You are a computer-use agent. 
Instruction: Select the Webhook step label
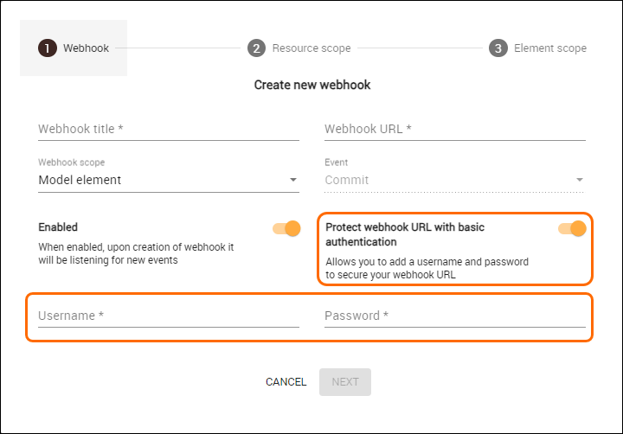[x=86, y=48]
